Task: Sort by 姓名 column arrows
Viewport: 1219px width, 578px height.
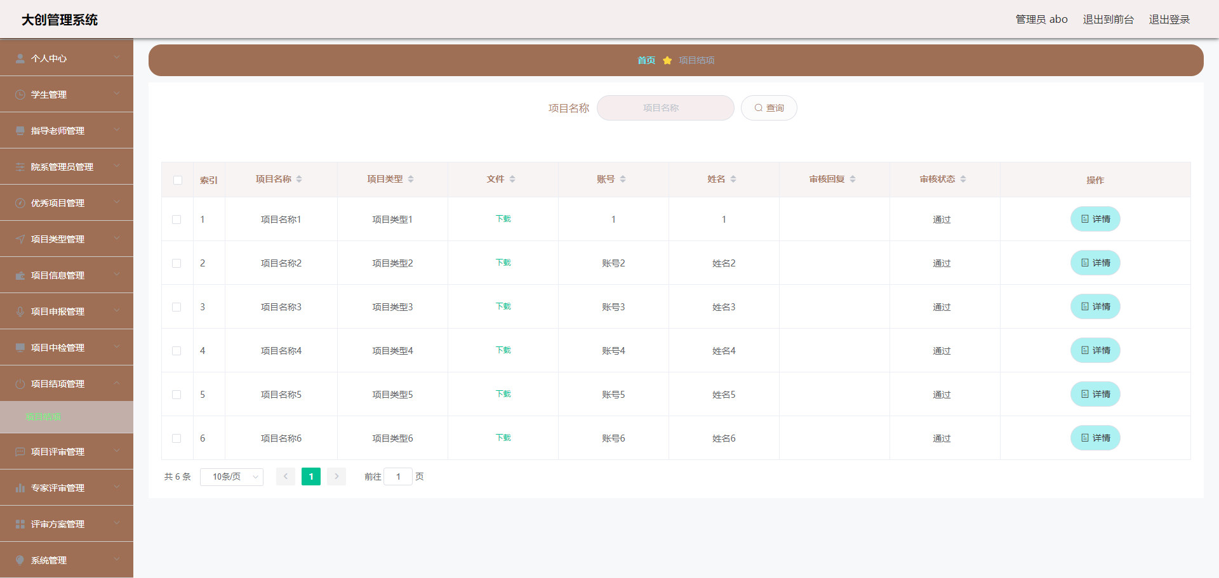Action: [x=733, y=179]
